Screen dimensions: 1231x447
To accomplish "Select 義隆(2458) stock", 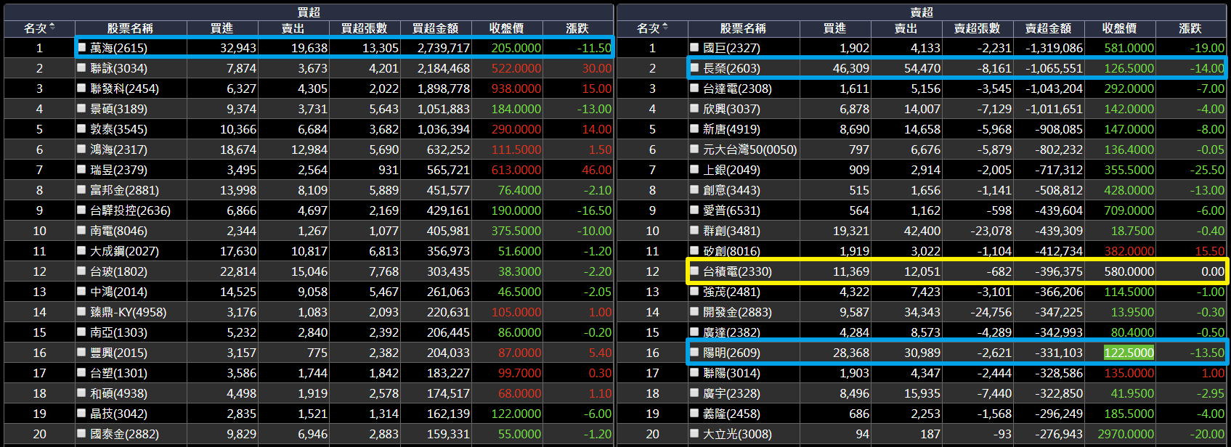I will pos(731,414).
